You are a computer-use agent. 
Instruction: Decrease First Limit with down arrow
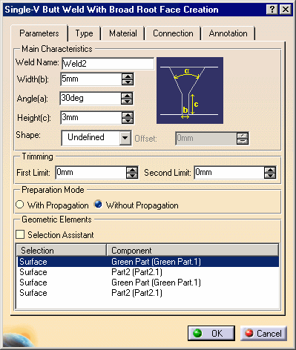132,175
